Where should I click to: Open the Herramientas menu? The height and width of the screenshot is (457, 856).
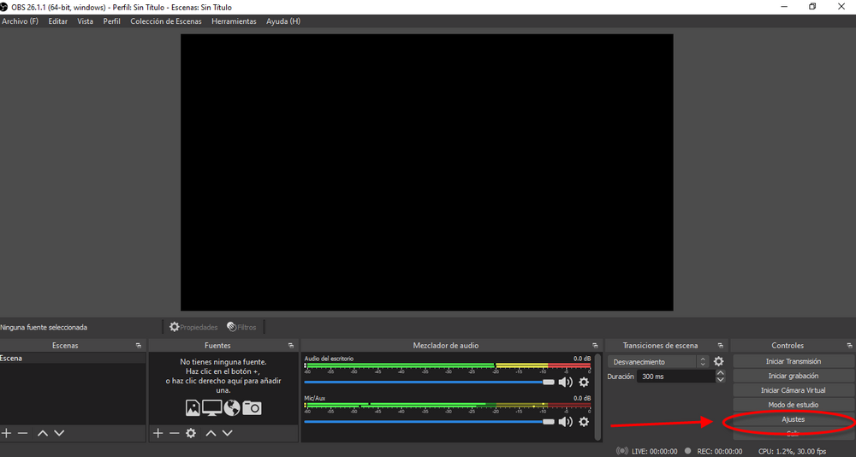coord(234,21)
